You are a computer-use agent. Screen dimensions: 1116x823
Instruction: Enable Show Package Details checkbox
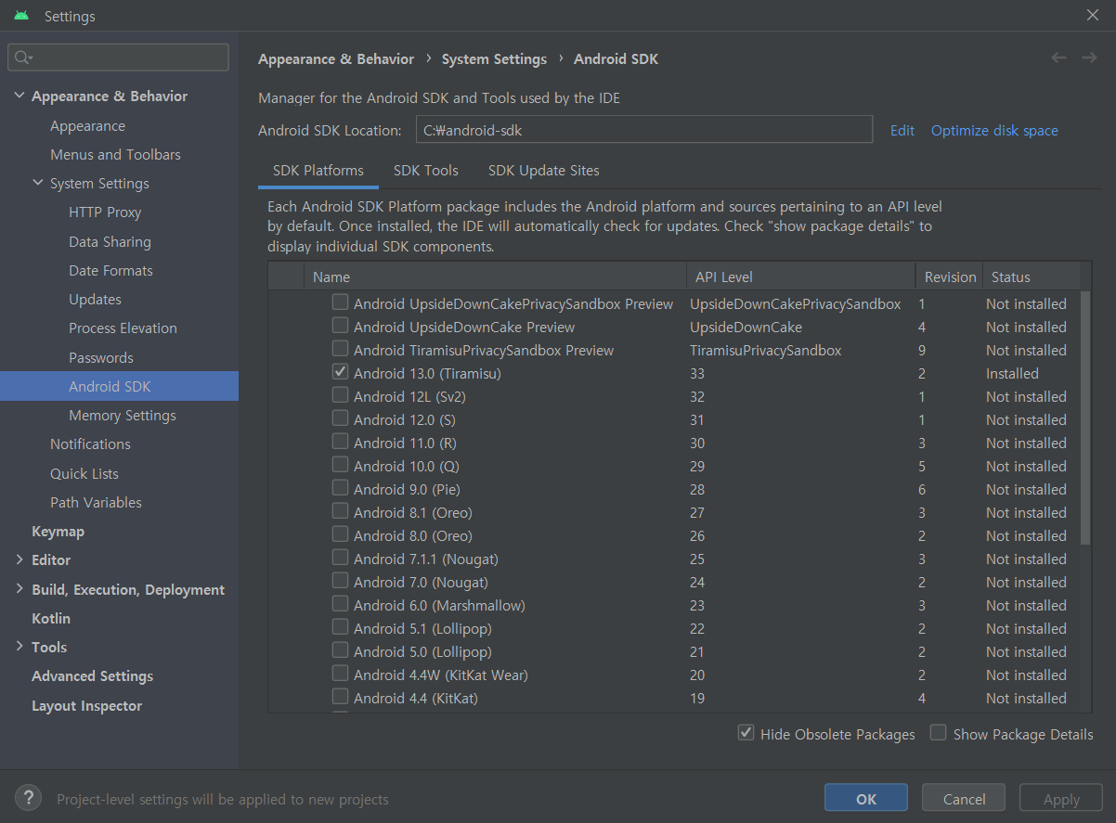coord(939,733)
